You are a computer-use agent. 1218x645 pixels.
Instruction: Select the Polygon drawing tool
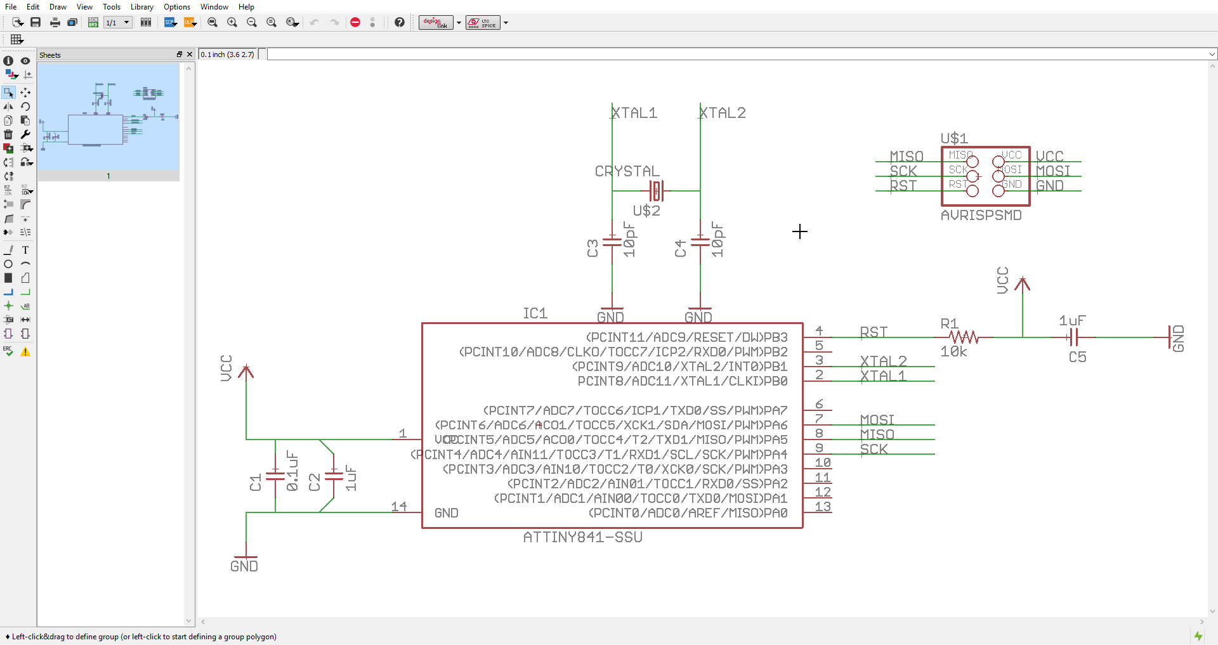25,278
